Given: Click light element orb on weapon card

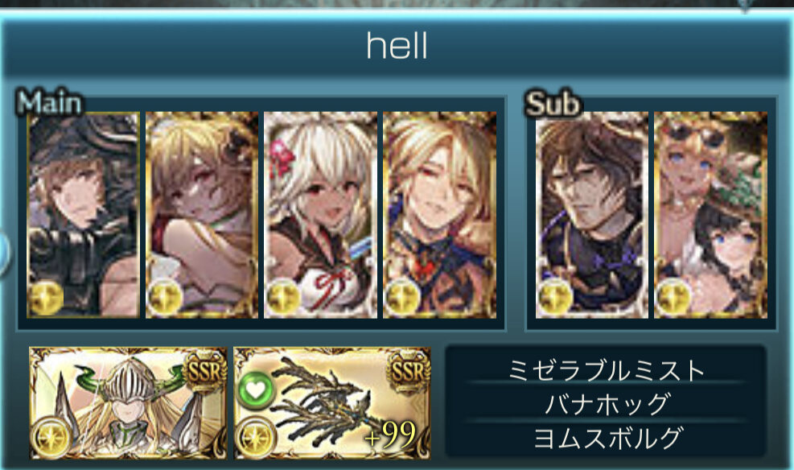Looking at the screenshot, I should [256, 436].
